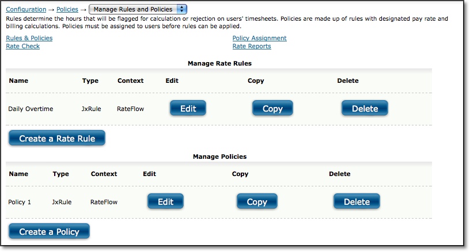
Task: Open the Rules & Policies link
Action: click(x=29, y=38)
